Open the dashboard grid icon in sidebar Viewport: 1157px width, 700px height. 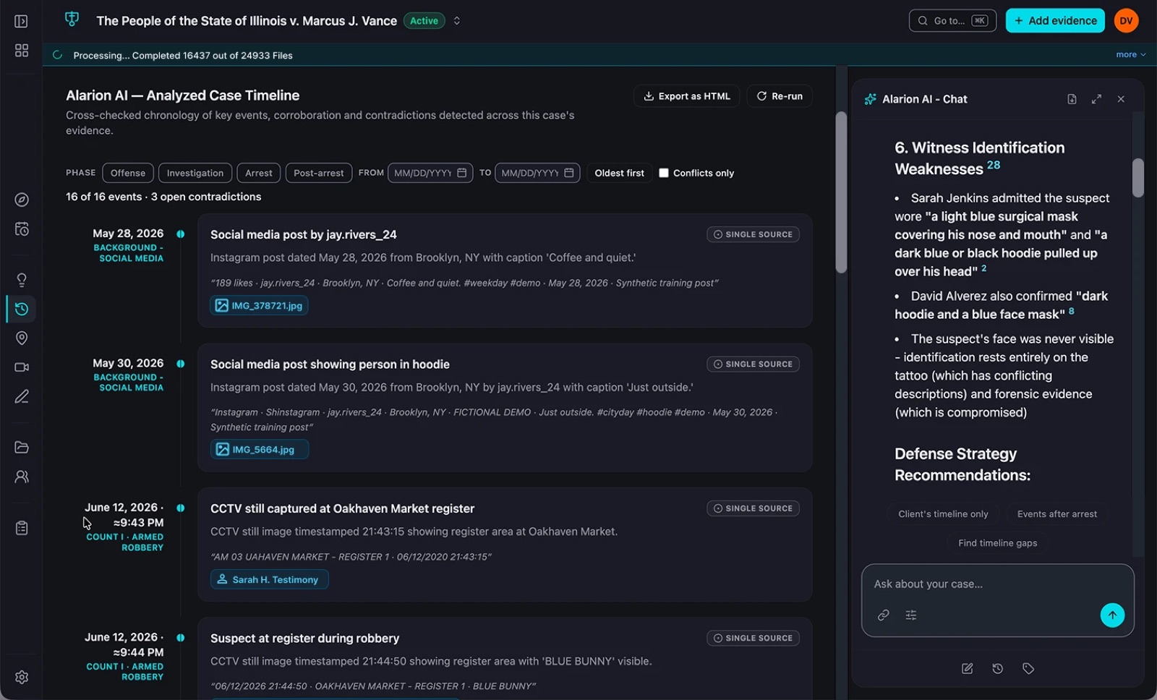22,50
